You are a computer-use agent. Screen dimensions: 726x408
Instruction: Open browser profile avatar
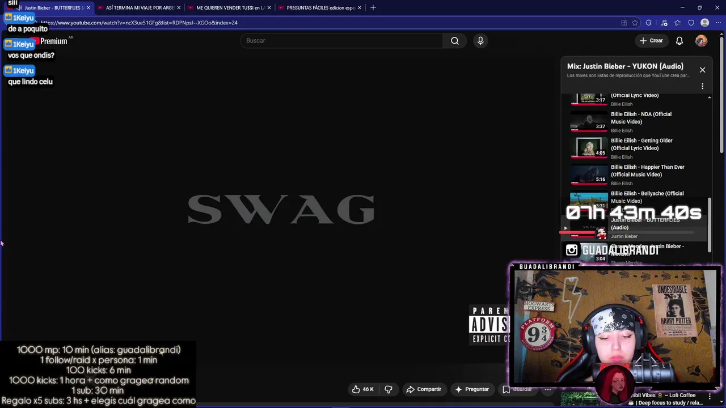click(704, 23)
